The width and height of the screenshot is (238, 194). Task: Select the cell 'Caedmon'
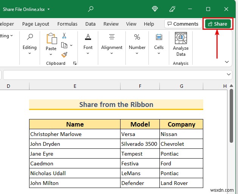click(75, 163)
